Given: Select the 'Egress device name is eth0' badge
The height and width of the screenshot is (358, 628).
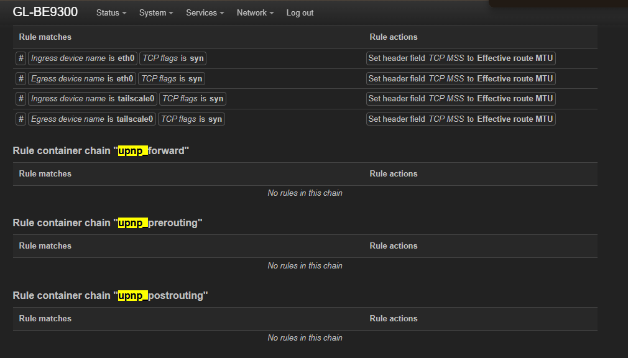Looking at the screenshot, I should click(81, 79).
